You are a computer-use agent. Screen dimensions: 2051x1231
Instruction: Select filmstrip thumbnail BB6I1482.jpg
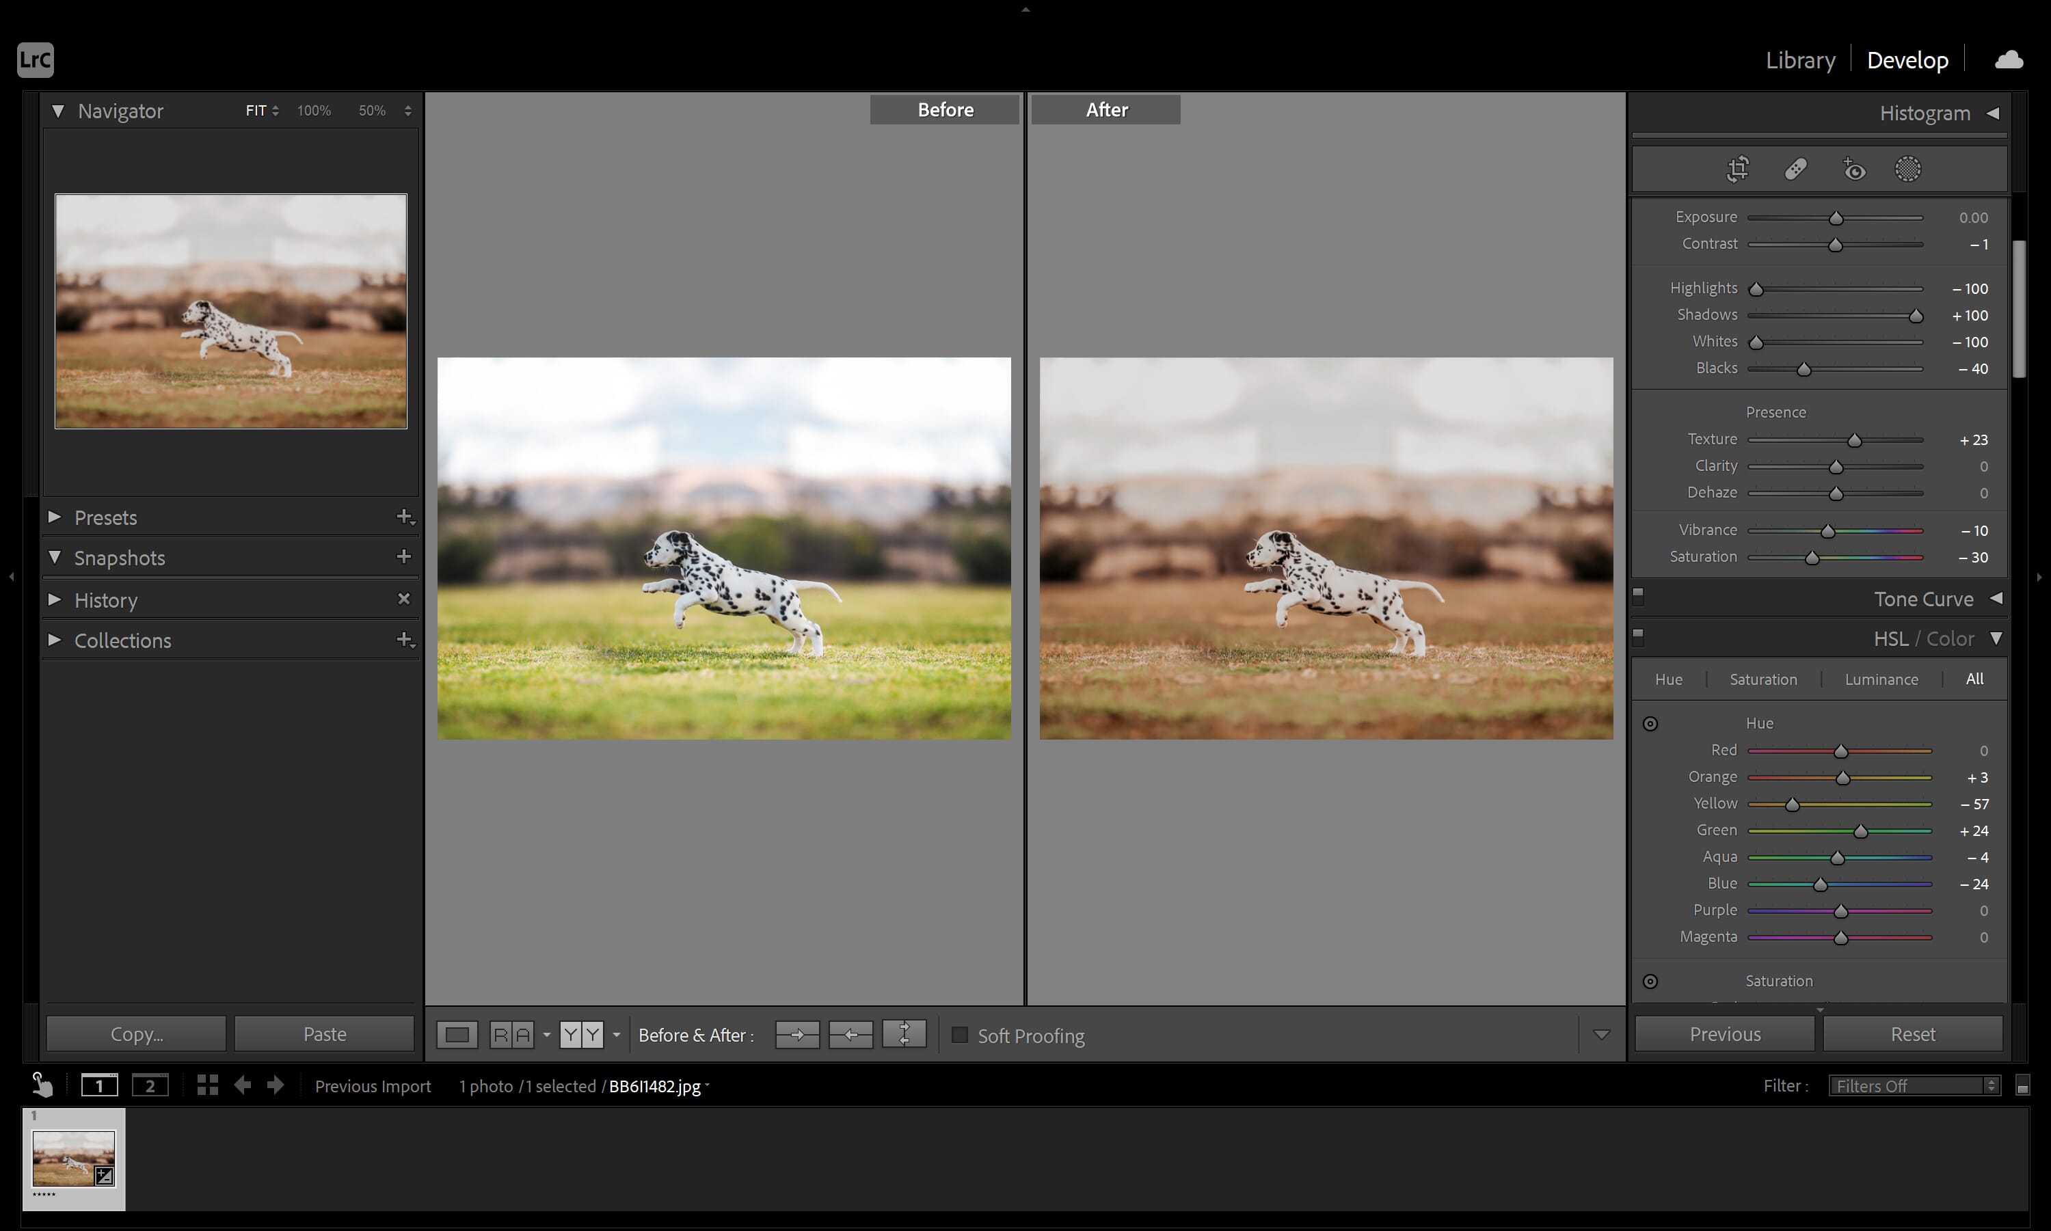tap(74, 1159)
